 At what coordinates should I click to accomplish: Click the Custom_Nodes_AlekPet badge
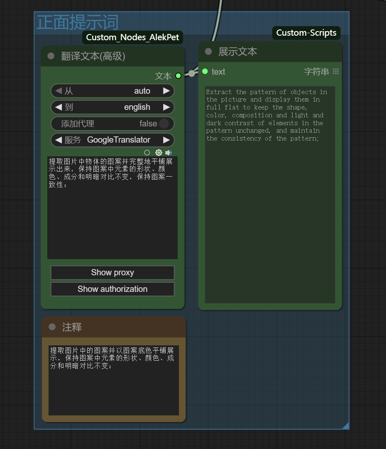(x=132, y=37)
